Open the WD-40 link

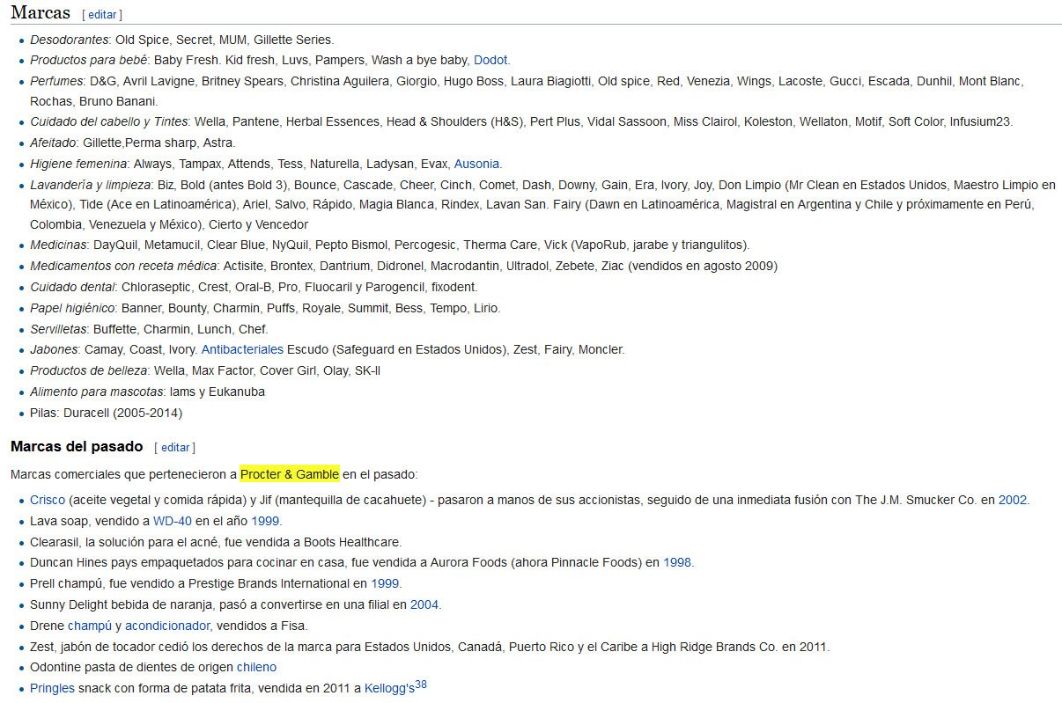(172, 521)
